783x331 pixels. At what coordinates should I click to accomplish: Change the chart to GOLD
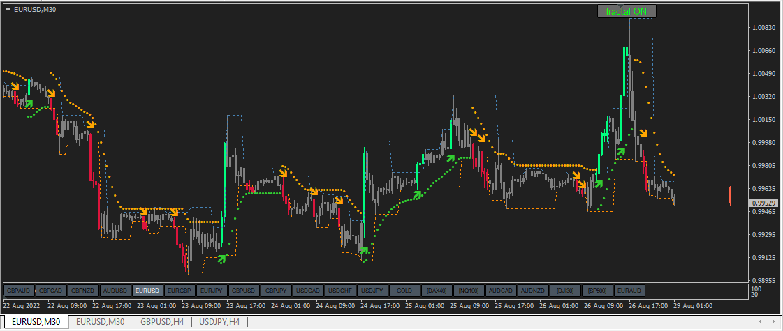(x=404, y=290)
